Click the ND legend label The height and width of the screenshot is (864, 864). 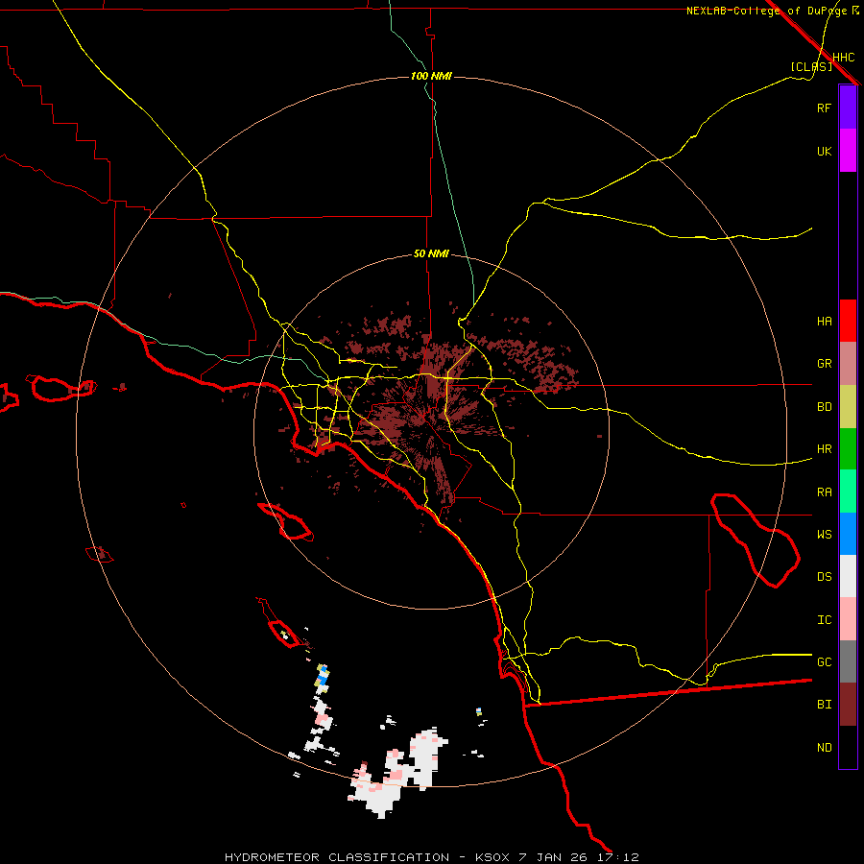point(824,748)
